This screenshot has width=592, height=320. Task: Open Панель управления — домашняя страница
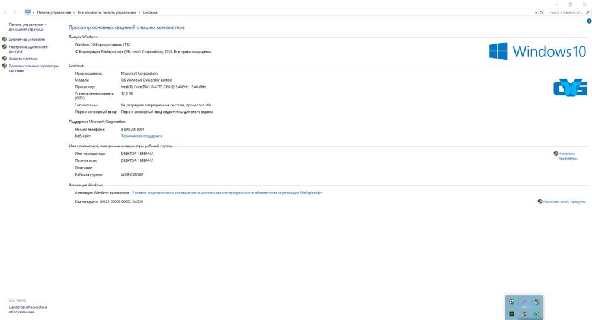click(28, 27)
